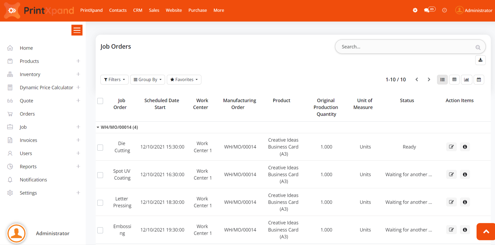Open the Group By dropdown
The height and width of the screenshot is (245, 495).
point(147,80)
